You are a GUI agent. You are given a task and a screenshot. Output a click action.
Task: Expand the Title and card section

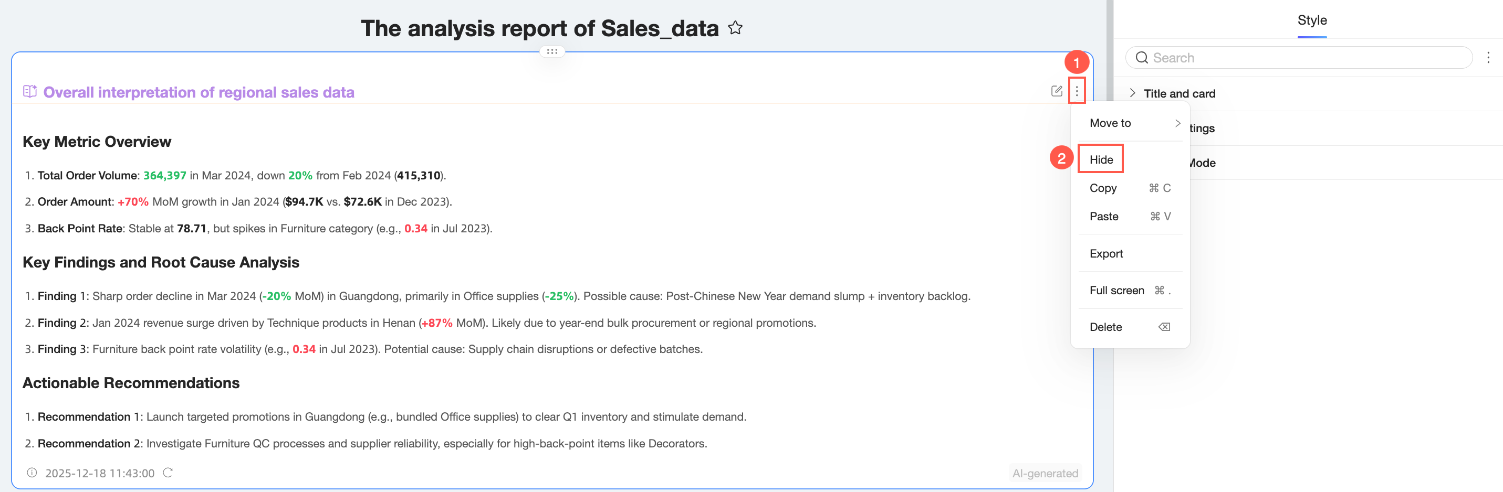coord(1132,93)
